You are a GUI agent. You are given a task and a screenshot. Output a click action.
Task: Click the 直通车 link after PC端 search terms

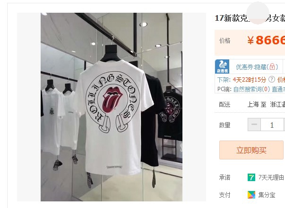pos(278,89)
